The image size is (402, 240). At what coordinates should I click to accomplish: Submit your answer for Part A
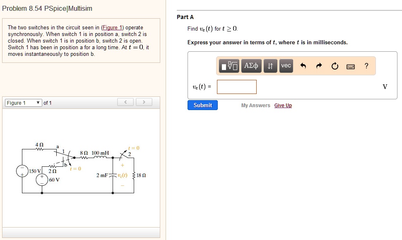tap(202, 105)
